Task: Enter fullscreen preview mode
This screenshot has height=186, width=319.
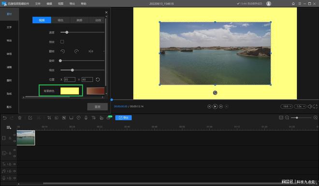Action: coord(315,106)
